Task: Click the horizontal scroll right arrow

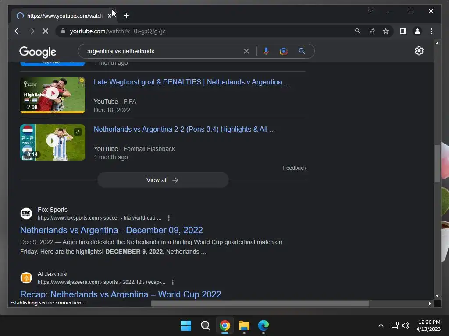Action: coord(430,304)
